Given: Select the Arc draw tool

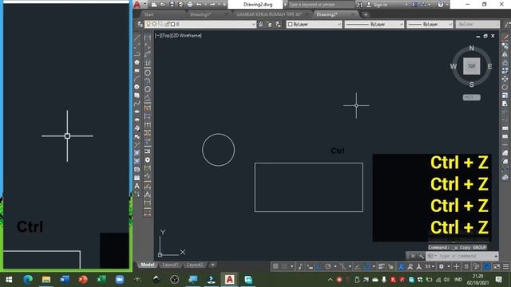Looking at the screenshot, I should (x=137, y=79).
